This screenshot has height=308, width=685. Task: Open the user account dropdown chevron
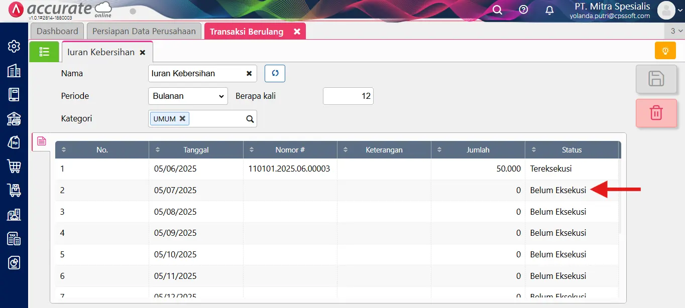[679, 10]
